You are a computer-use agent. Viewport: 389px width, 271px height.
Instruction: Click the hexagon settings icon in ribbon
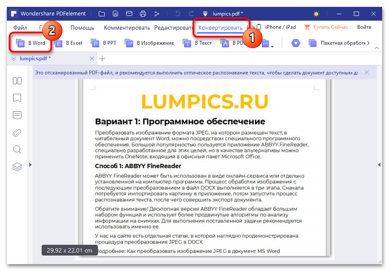click(x=295, y=43)
